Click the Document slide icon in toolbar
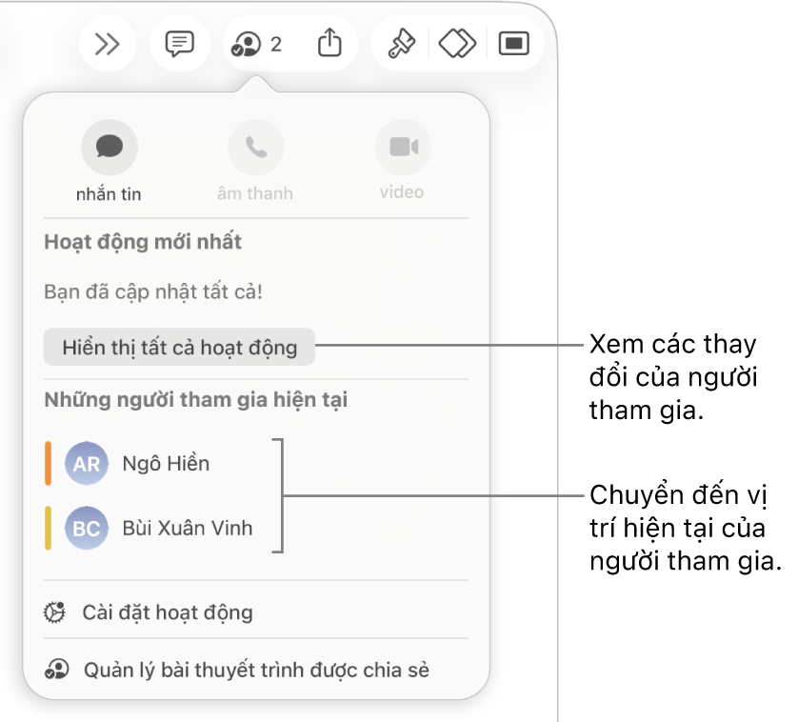Viewport: 798px width, 722px height. [x=514, y=44]
